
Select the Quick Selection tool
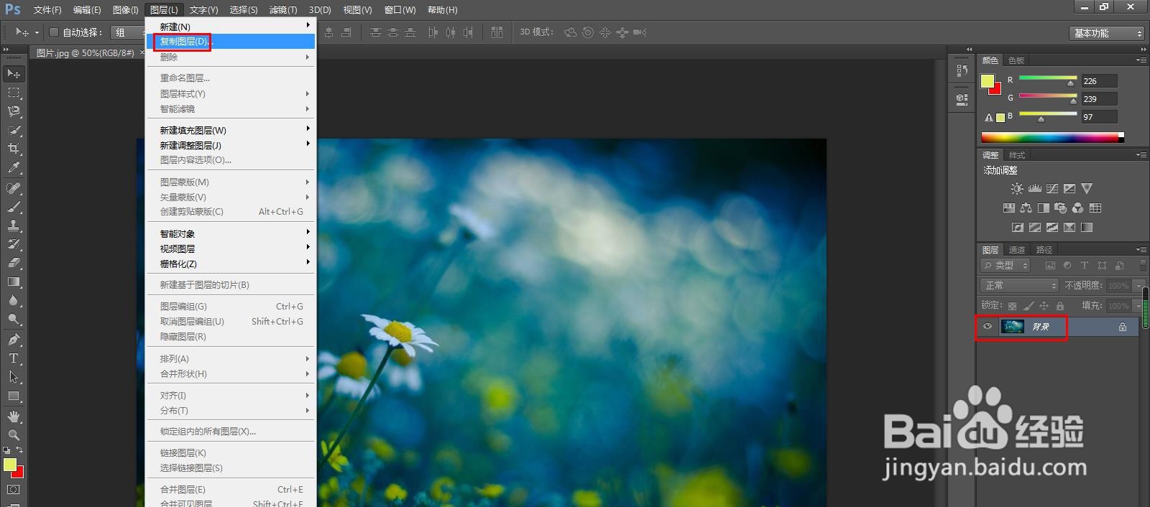pos(14,130)
